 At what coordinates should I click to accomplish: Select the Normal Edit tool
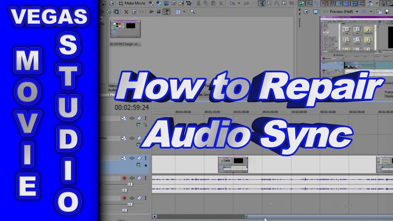coord(262,3)
